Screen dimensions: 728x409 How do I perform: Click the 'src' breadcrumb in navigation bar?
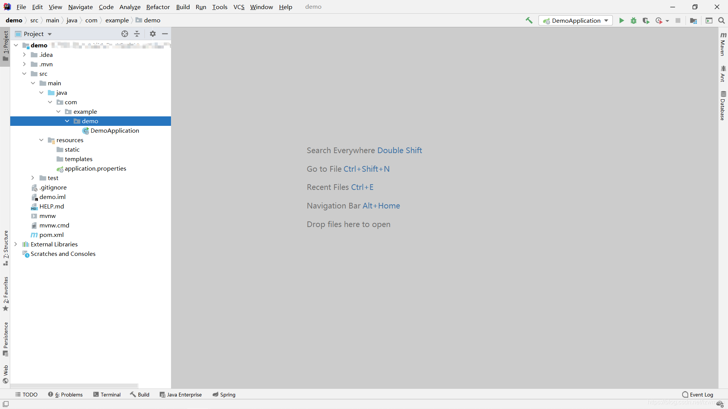coord(34,20)
